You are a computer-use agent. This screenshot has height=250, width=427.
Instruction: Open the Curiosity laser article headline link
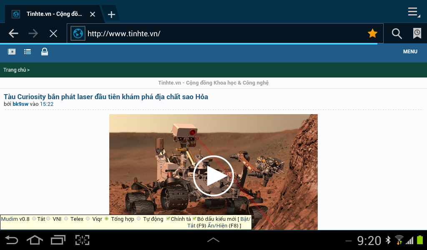[x=106, y=97]
